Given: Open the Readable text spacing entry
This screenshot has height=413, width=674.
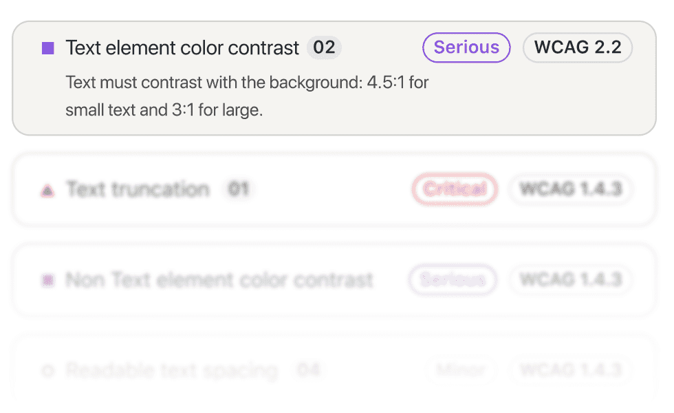Looking at the screenshot, I should 172,370.
